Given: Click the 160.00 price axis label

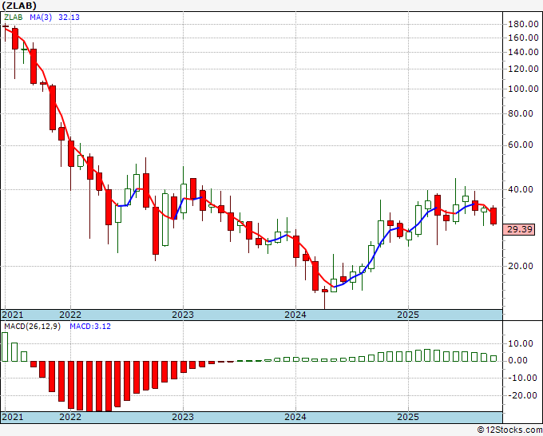Looking at the screenshot, I should point(523,38).
